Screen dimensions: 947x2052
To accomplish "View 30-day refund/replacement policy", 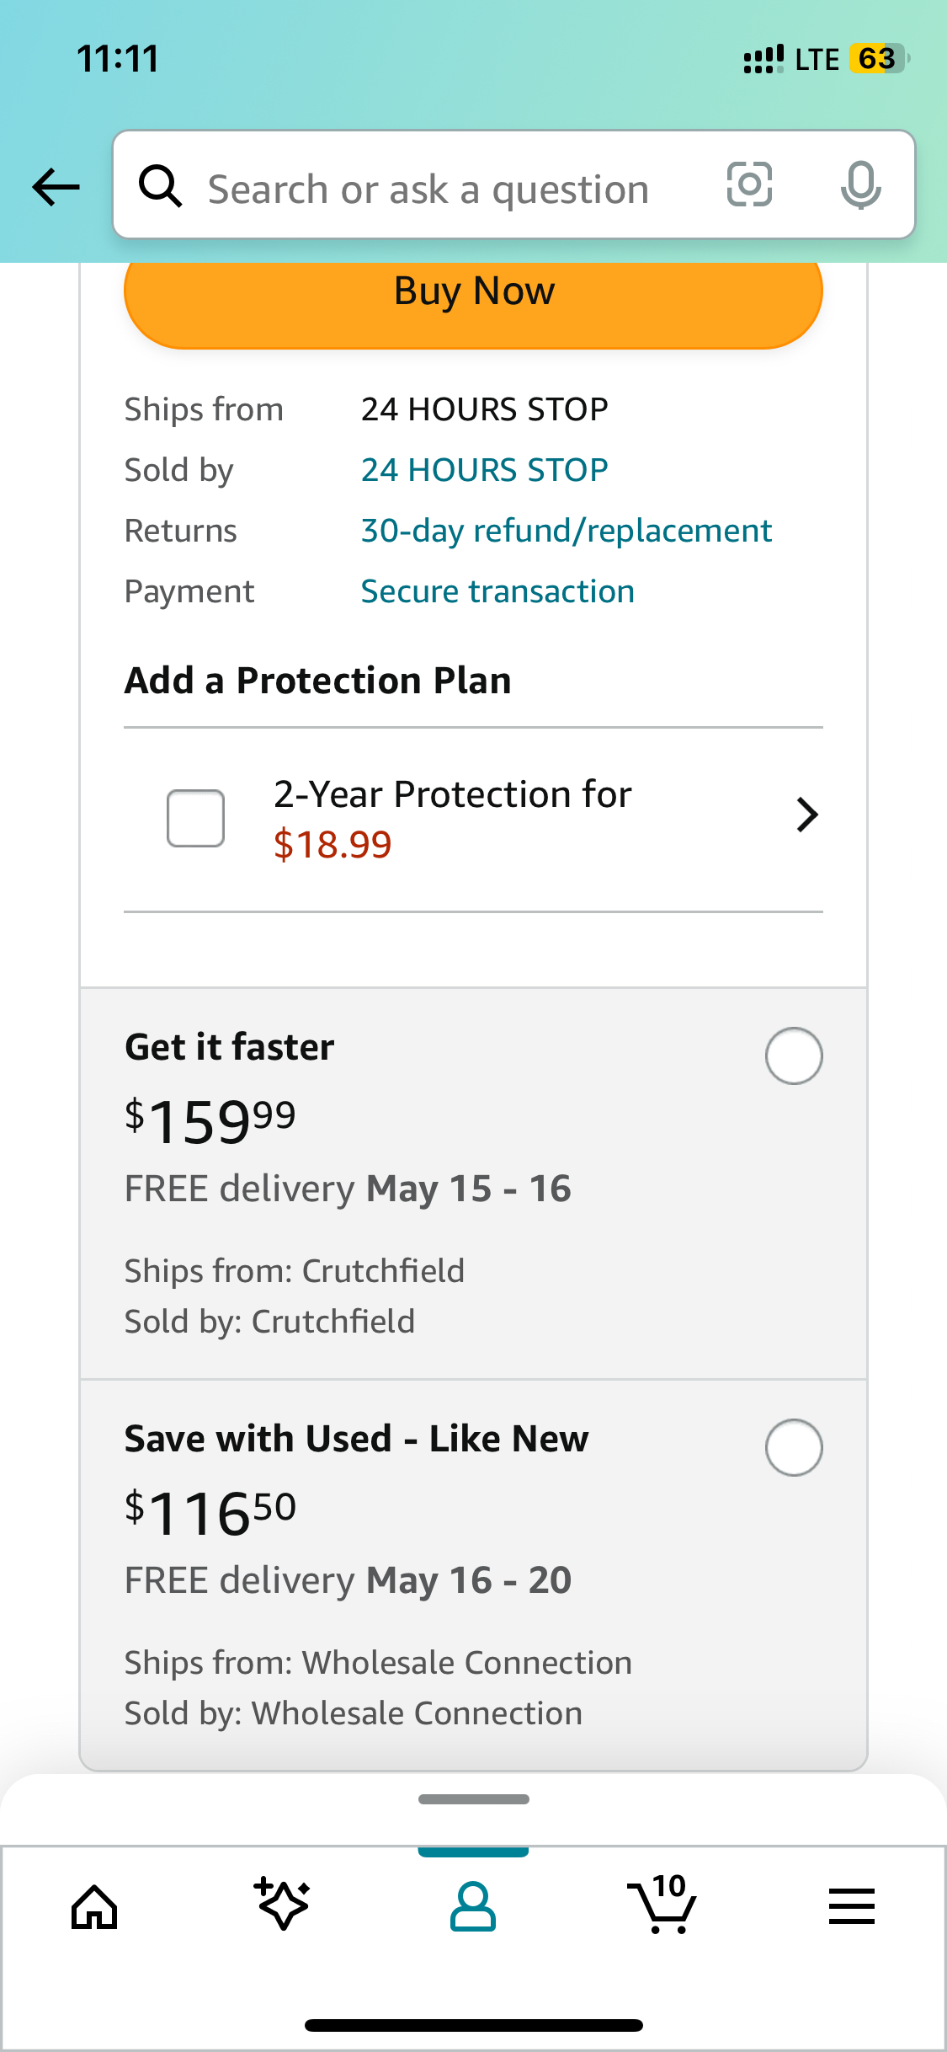I will coord(566,531).
